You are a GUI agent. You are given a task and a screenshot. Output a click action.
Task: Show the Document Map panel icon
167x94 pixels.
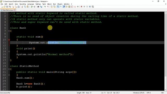click(x=69, y=7)
